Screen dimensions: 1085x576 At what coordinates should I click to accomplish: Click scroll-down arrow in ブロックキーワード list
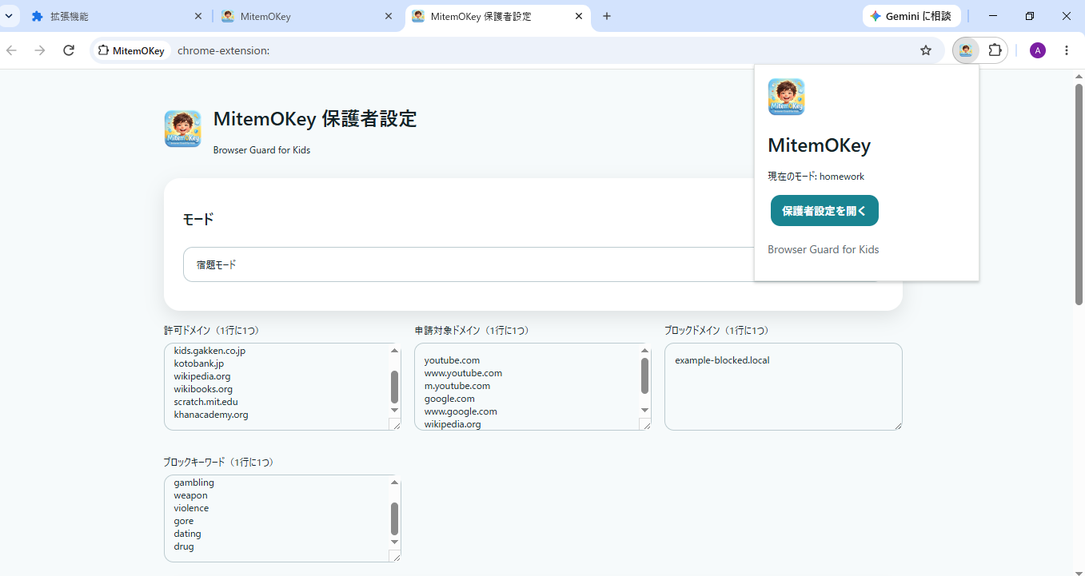click(x=394, y=542)
